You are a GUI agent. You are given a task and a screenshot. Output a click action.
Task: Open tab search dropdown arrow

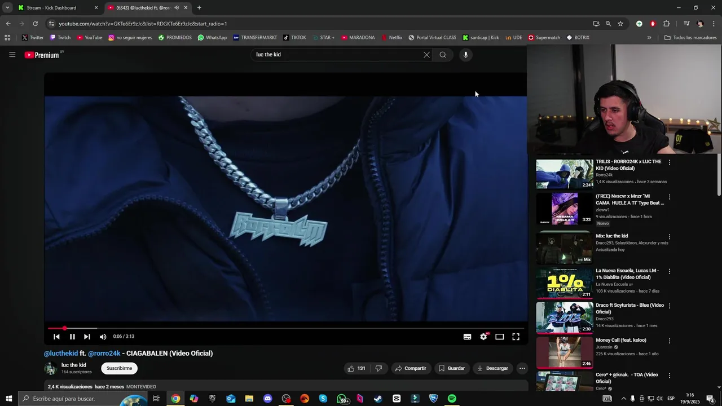(x=7, y=8)
